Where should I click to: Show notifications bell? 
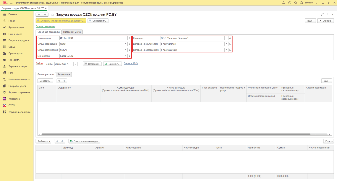283,3
